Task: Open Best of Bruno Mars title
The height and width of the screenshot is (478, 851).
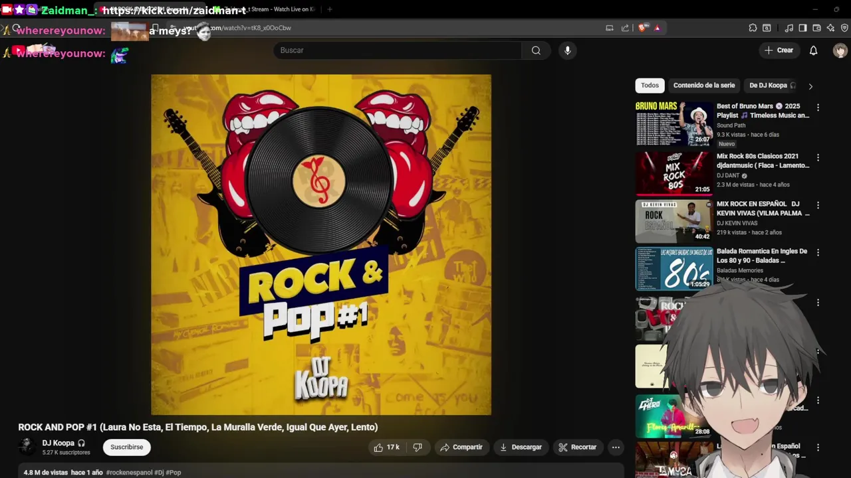Action: tap(763, 111)
